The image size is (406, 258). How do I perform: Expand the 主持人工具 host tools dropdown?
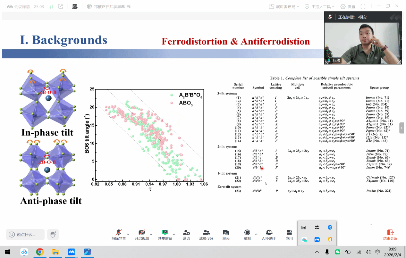coord(319,6)
